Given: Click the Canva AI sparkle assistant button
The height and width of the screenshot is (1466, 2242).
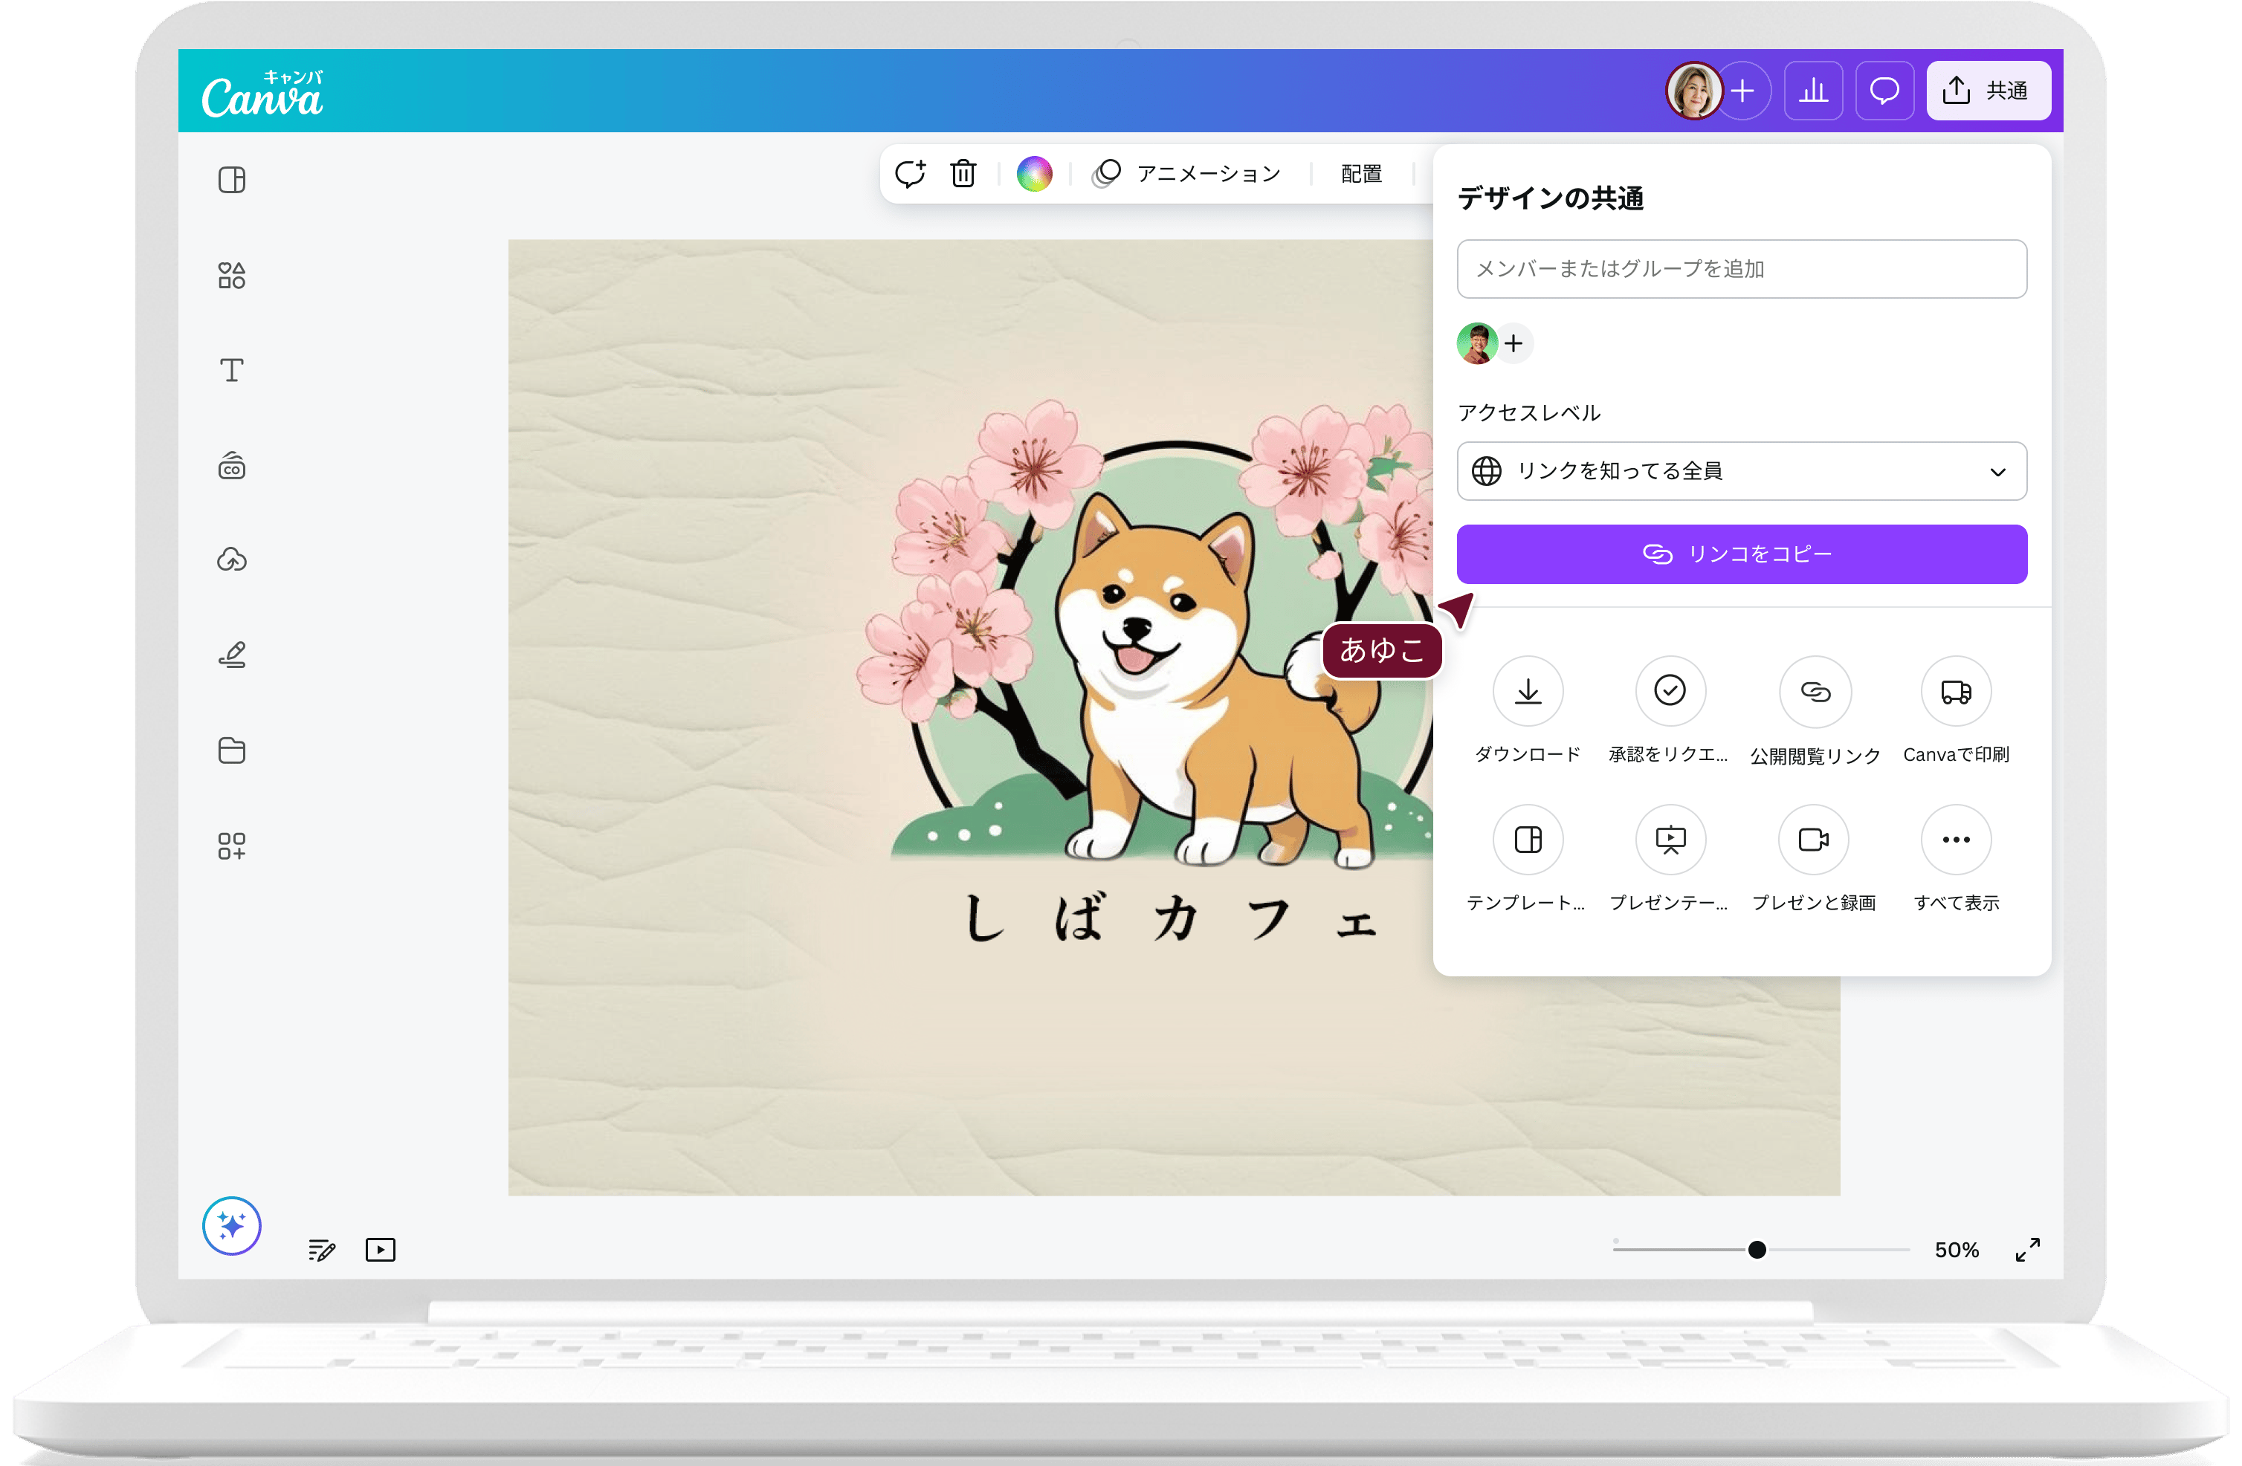Looking at the screenshot, I should tap(232, 1225).
